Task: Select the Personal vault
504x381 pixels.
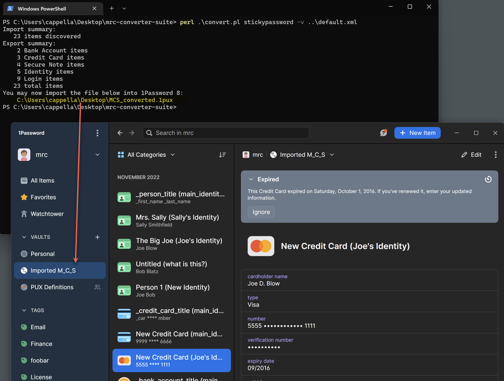Action: (x=60, y=254)
